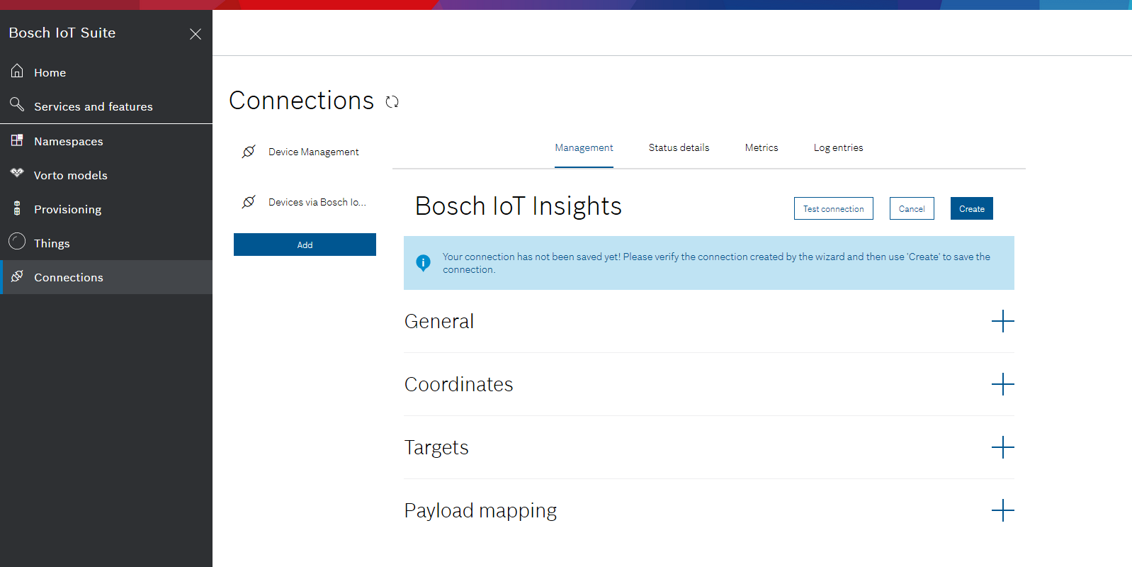The width and height of the screenshot is (1132, 567).
Task: Switch to the Metrics tab
Action: [x=762, y=147]
